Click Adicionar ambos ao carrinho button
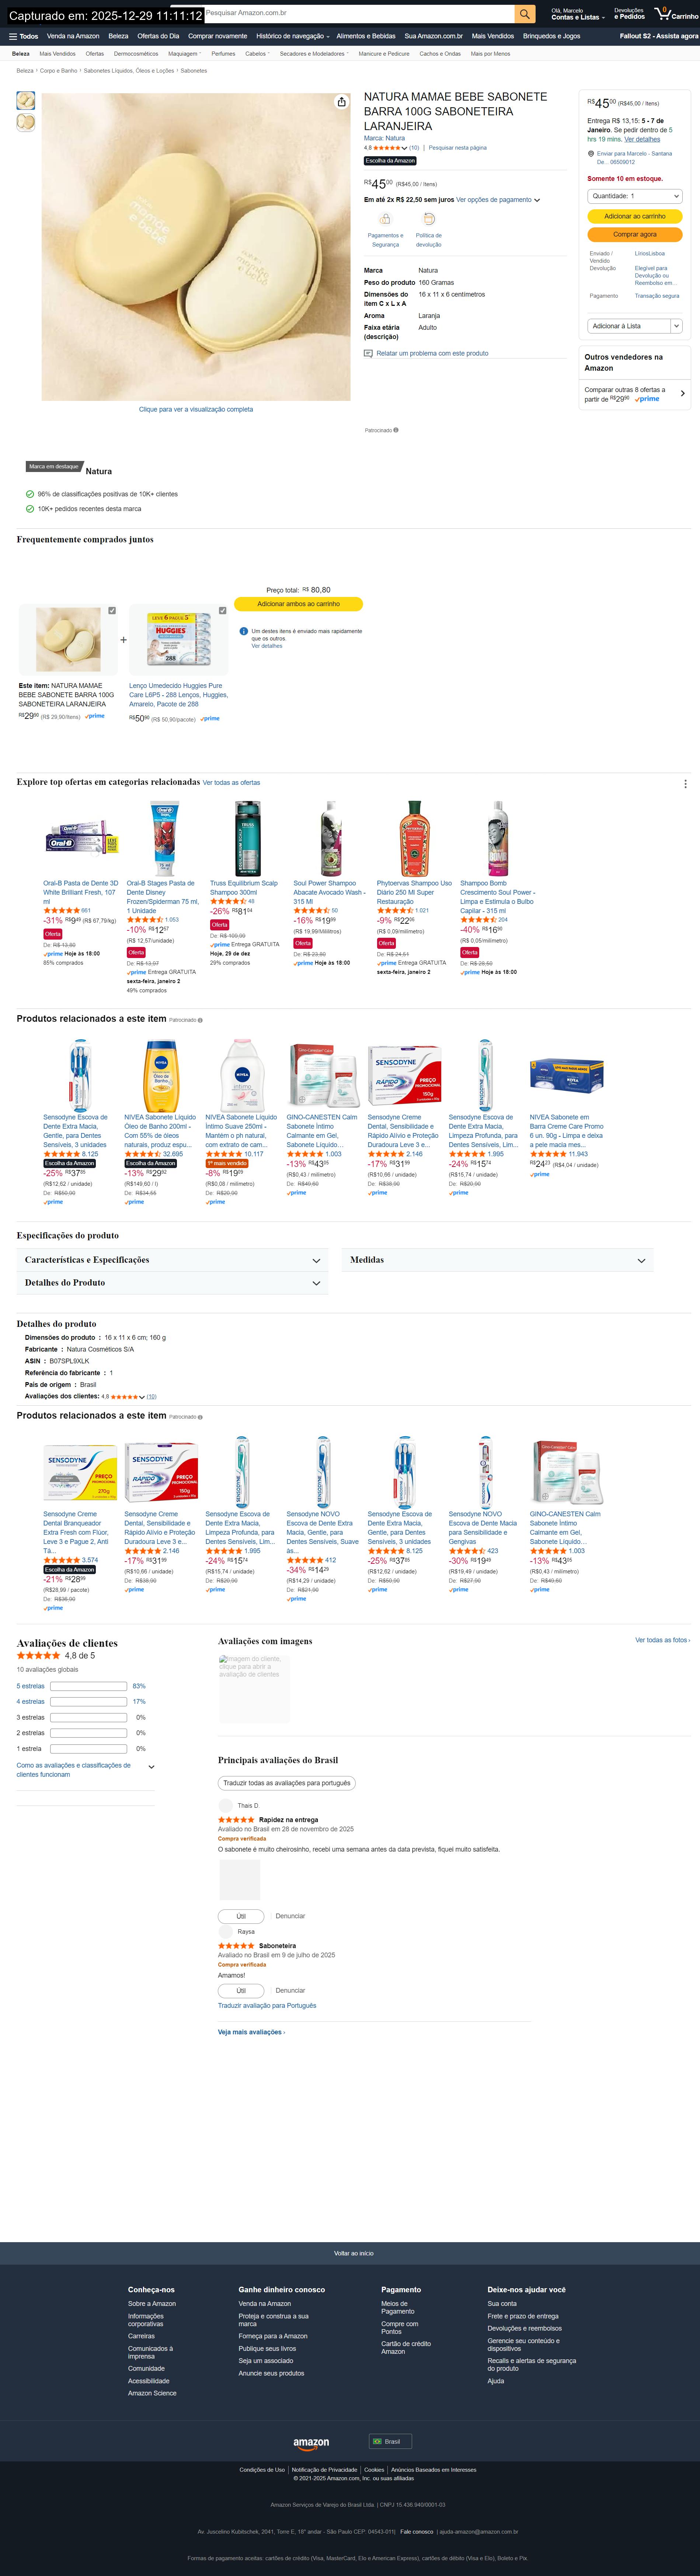700x2576 pixels. (298, 604)
